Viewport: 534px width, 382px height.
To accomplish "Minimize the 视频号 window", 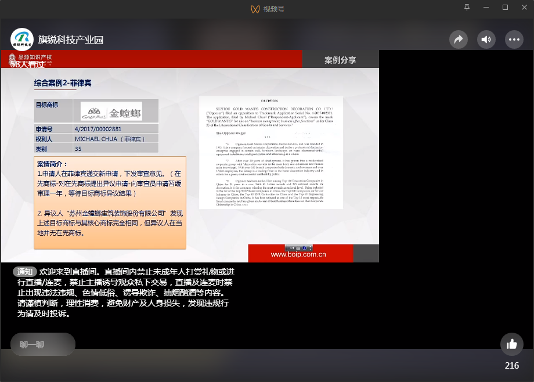I will tap(486, 8).
